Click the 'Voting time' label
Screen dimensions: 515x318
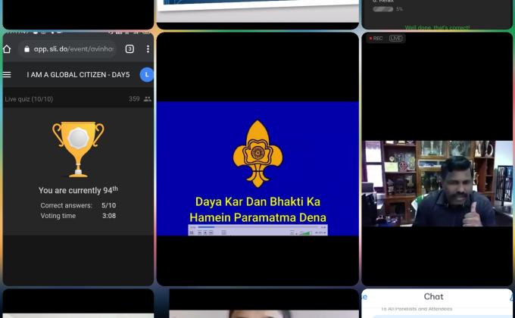click(x=58, y=216)
